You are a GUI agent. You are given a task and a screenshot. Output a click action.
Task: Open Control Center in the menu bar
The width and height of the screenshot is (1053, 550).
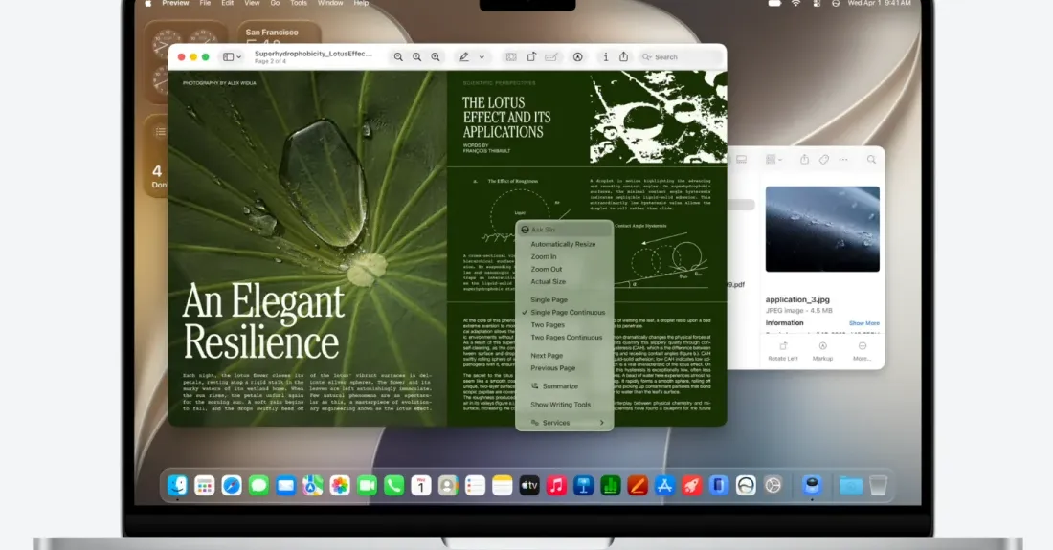click(x=817, y=4)
